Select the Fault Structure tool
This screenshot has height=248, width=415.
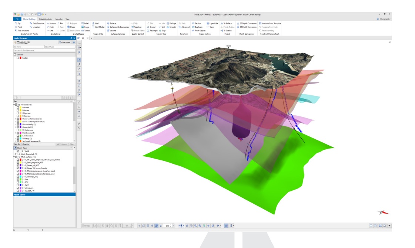click(36, 23)
